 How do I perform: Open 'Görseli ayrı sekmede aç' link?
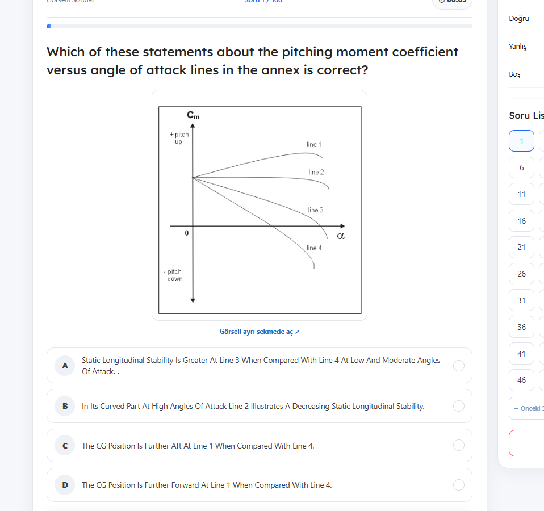coord(259,332)
